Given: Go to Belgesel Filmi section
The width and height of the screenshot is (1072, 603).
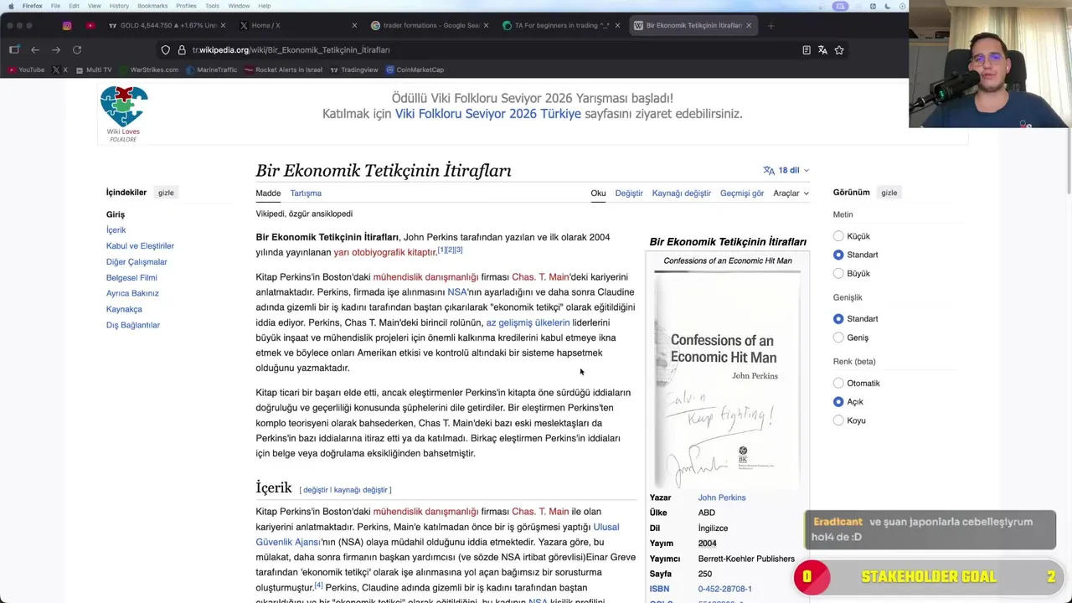Looking at the screenshot, I should coord(131,278).
